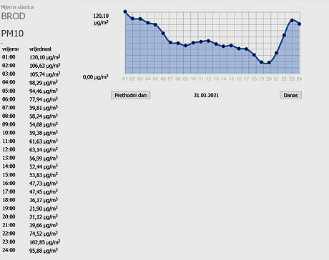Select the lowest chart point at hour 20
The width and height of the screenshot is (329, 260).
click(x=269, y=63)
